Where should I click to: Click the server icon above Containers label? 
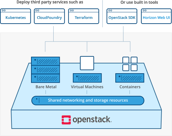pyautogui.click(x=130, y=78)
